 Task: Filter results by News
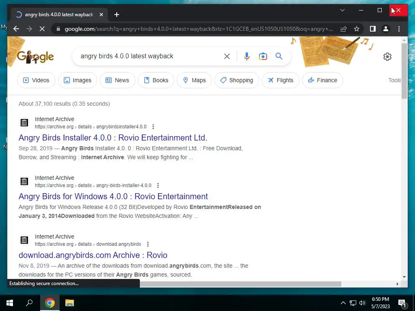click(x=118, y=80)
